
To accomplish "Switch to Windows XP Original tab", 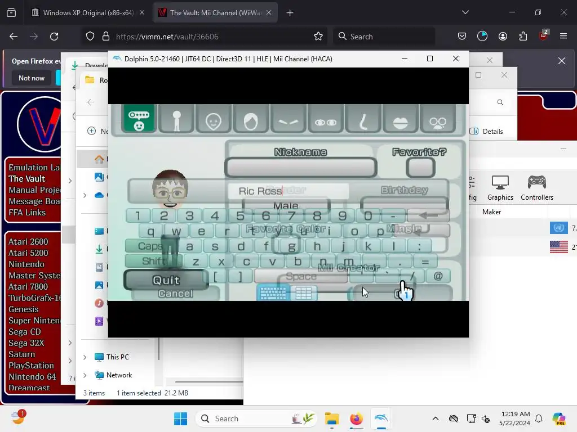I will (88, 12).
